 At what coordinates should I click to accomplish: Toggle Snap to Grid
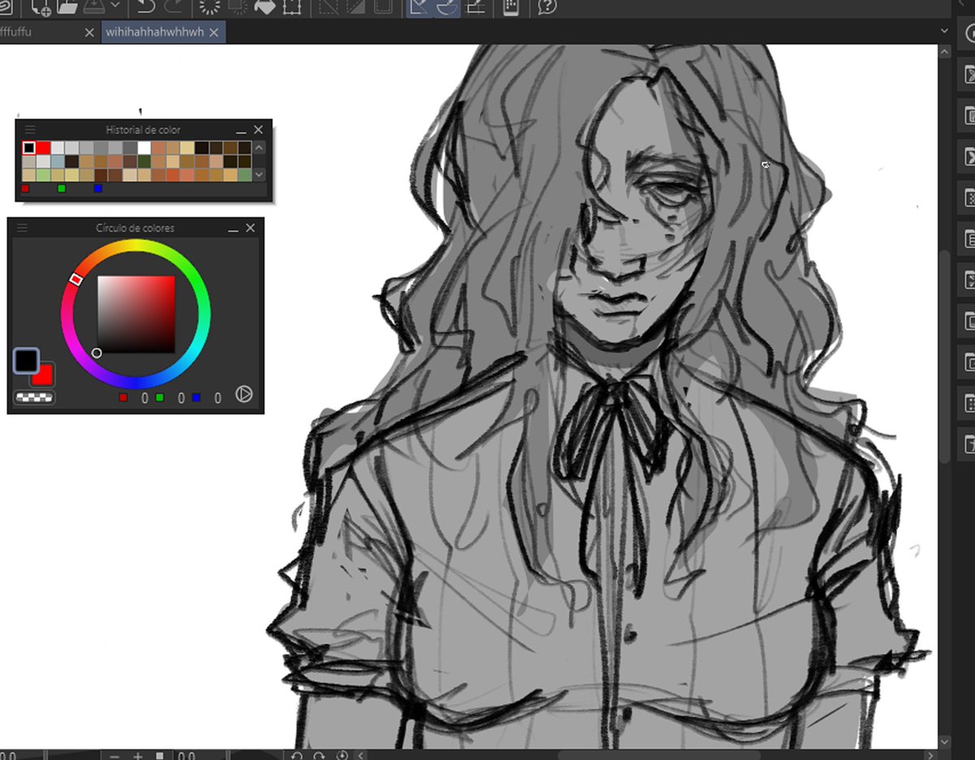click(x=474, y=7)
